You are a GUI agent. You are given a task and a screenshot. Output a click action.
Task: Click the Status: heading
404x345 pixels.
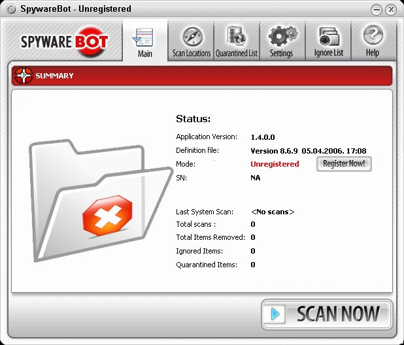194,119
